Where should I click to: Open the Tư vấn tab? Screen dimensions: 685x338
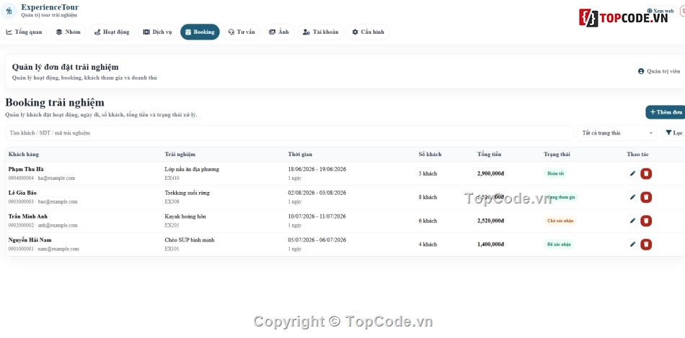(242, 32)
